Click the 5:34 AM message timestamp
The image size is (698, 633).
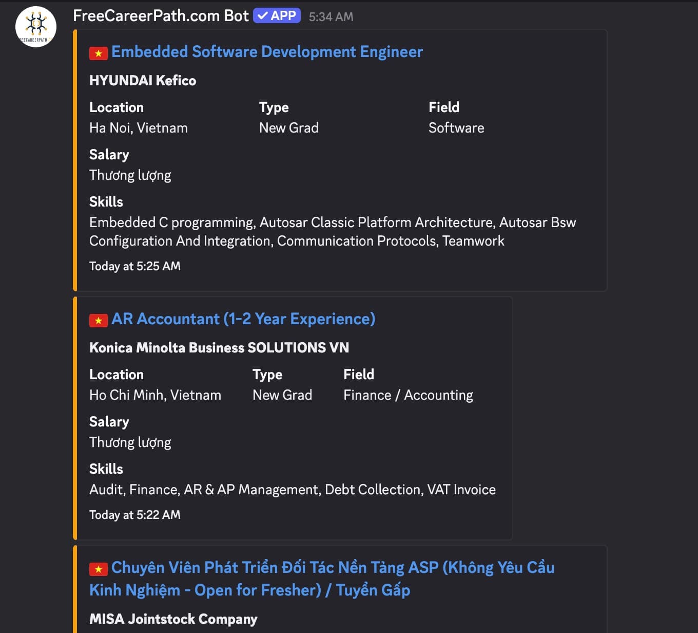331,17
